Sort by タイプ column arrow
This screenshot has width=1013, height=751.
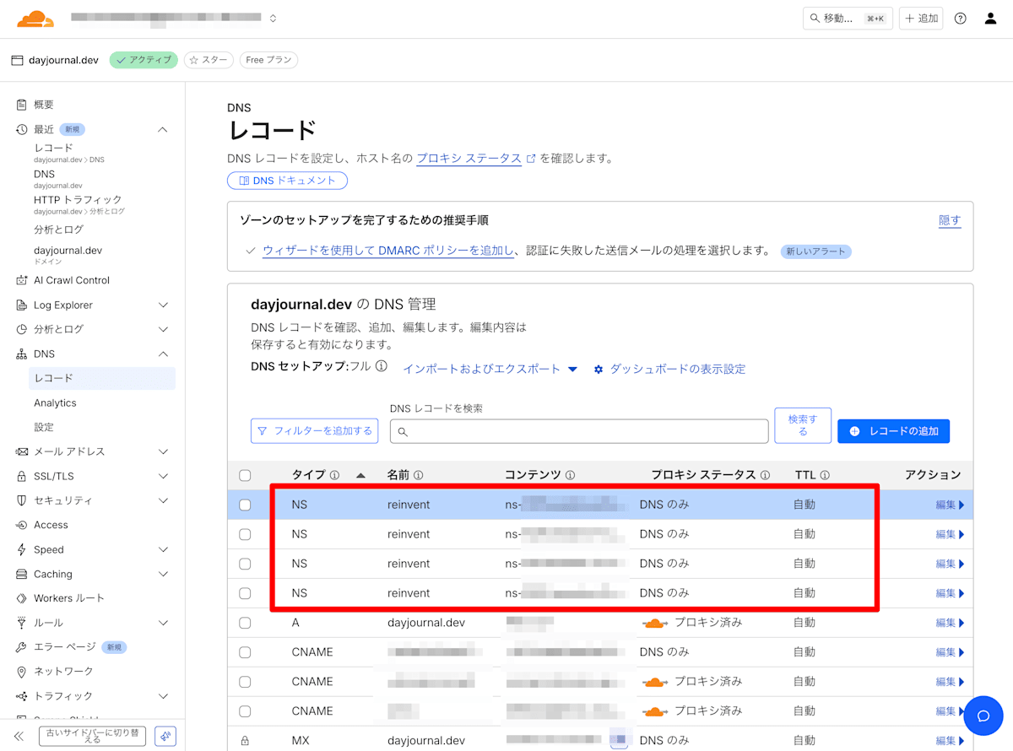361,475
